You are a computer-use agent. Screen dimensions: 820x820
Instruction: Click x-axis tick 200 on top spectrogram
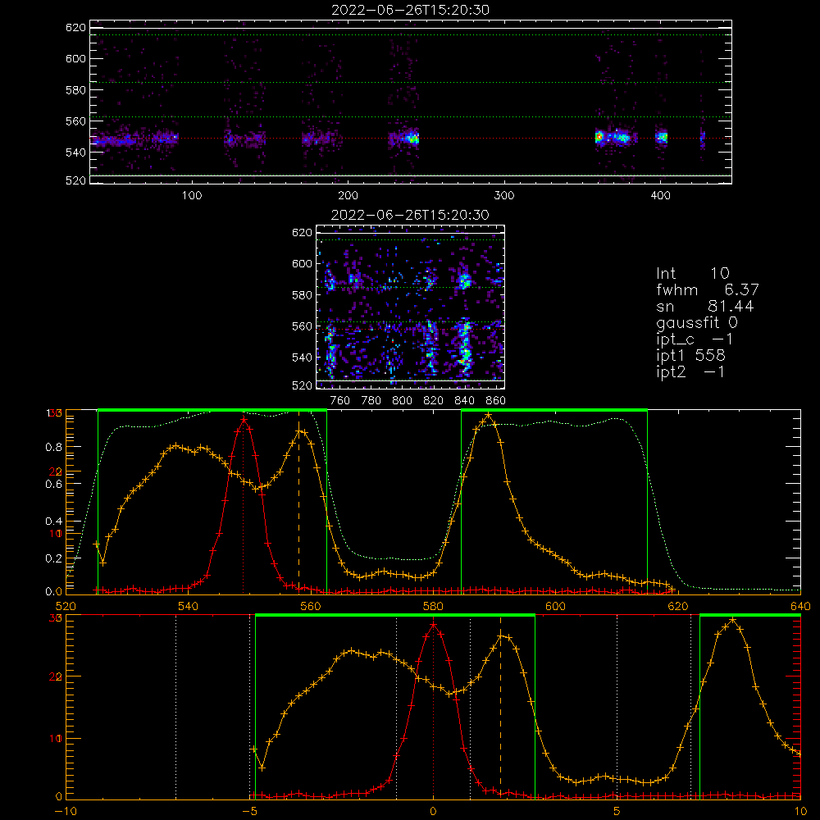[348, 196]
